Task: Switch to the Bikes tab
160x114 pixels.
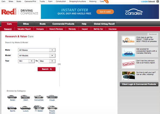Action: (x=26, y=24)
